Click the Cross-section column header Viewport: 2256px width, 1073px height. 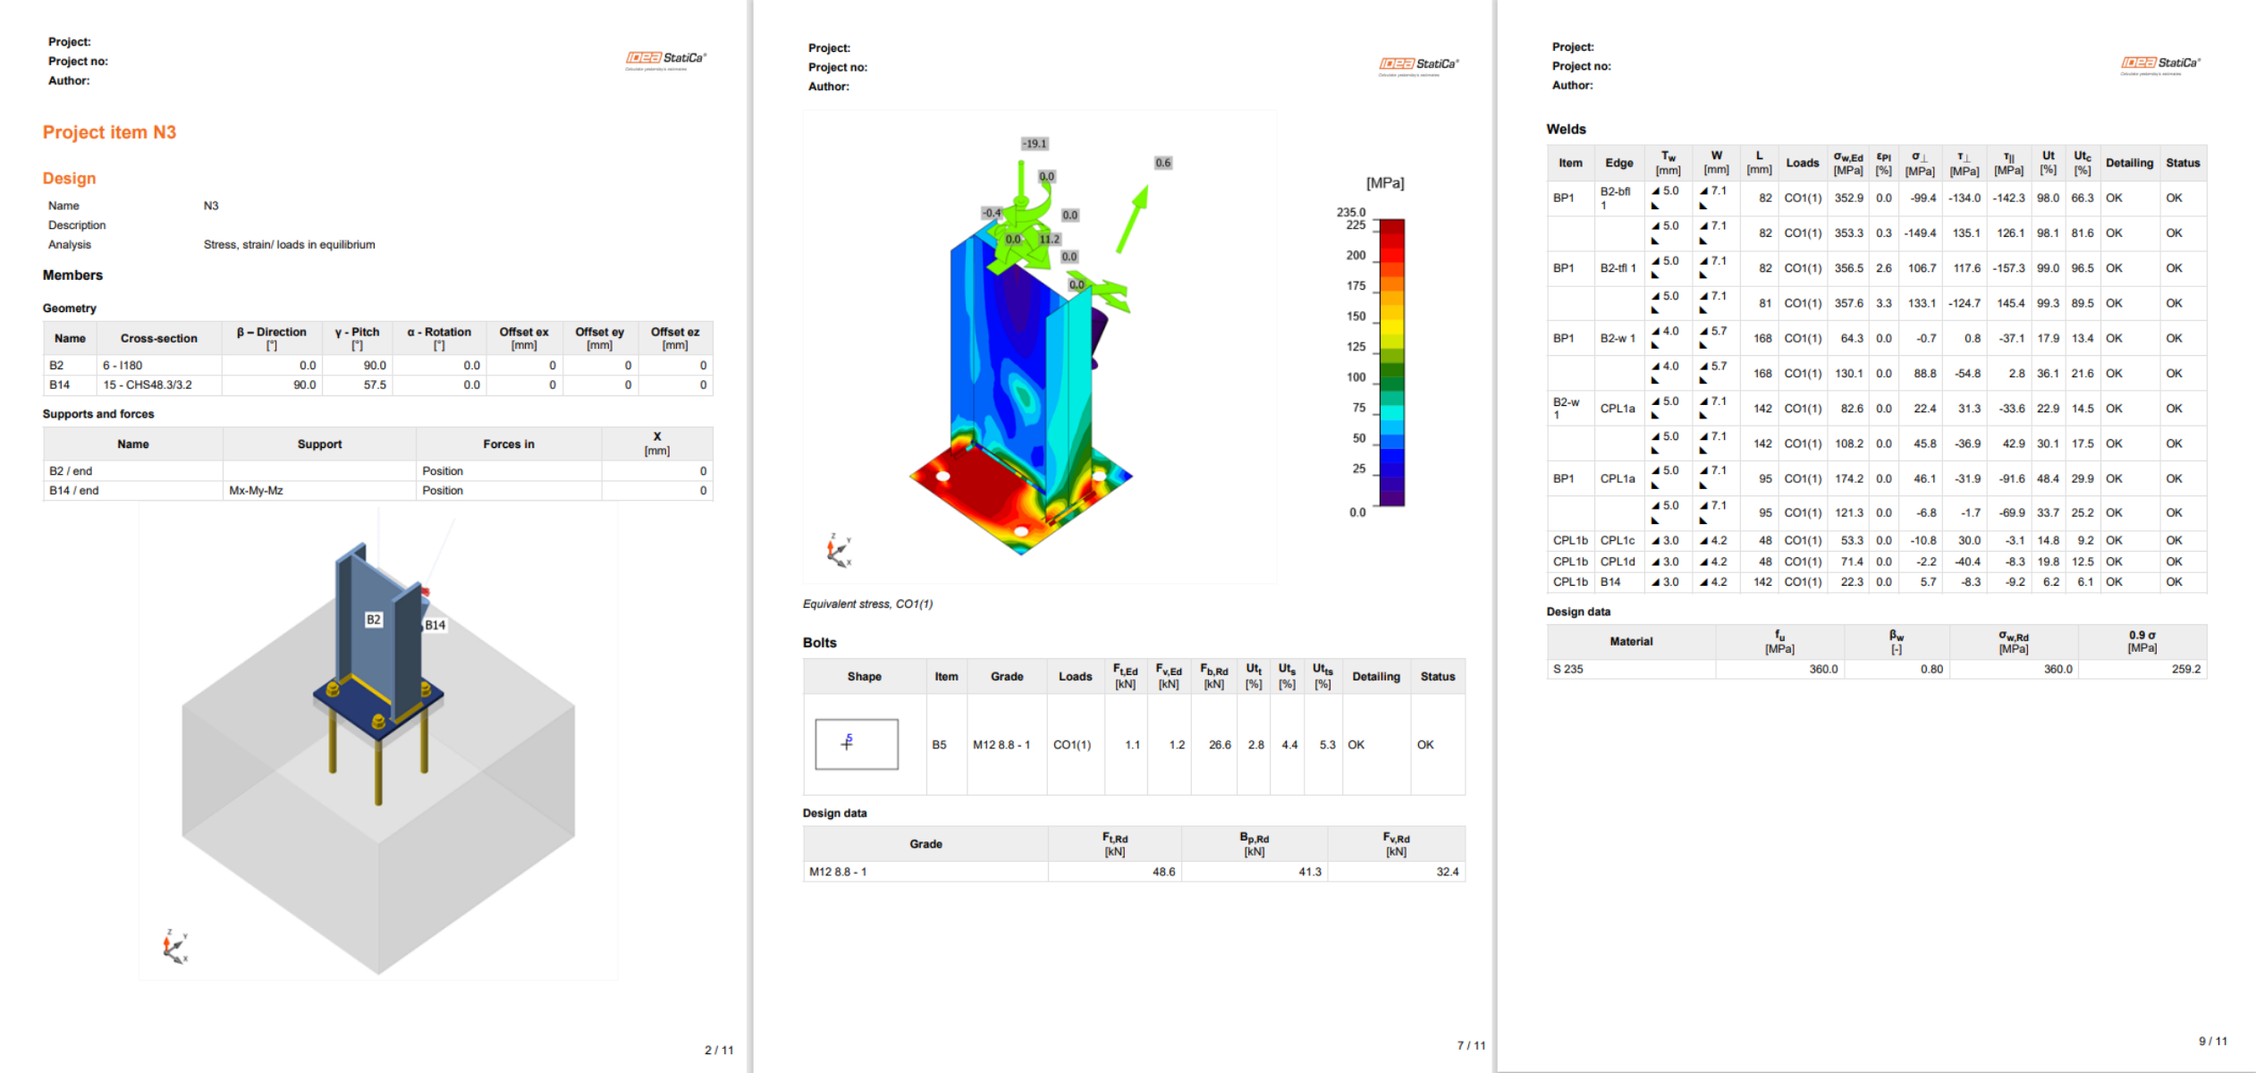click(x=158, y=338)
